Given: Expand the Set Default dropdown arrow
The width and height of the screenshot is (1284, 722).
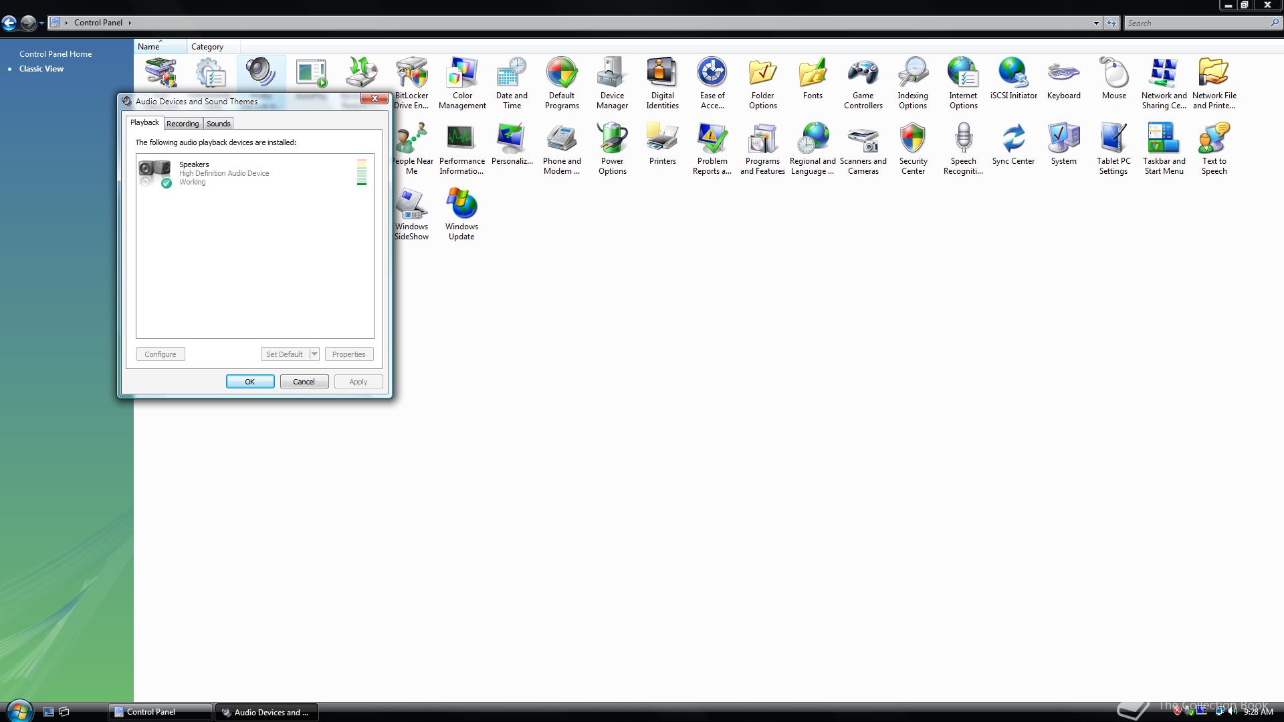Looking at the screenshot, I should pyautogui.click(x=314, y=354).
